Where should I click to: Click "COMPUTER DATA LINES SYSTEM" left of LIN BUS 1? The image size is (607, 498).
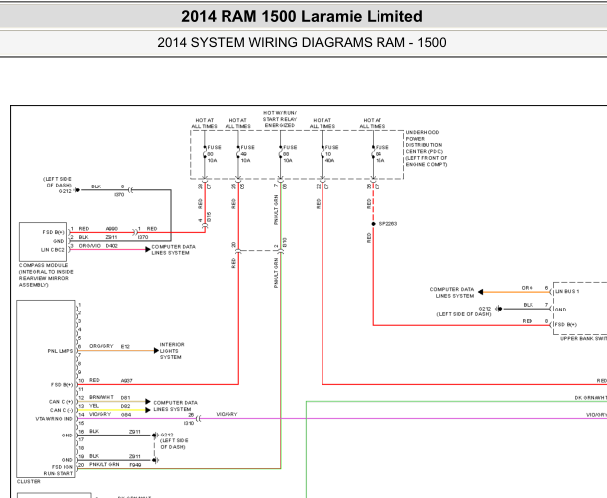point(452,293)
